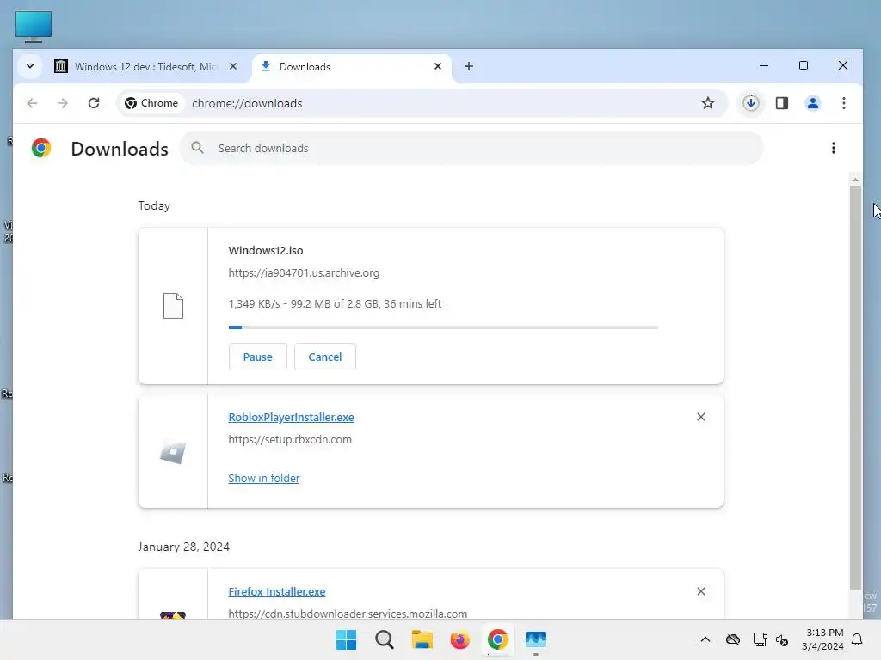Open the Downloads page more actions menu
Image resolution: width=881 pixels, height=660 pixels.
(x=833, y=148)
